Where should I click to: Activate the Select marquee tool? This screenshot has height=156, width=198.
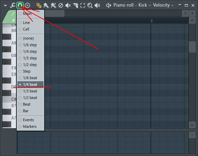[x=82, y=6]
